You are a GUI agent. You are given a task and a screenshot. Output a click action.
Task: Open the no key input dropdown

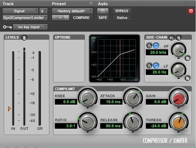pyautogui.click(x=30, y=27)
